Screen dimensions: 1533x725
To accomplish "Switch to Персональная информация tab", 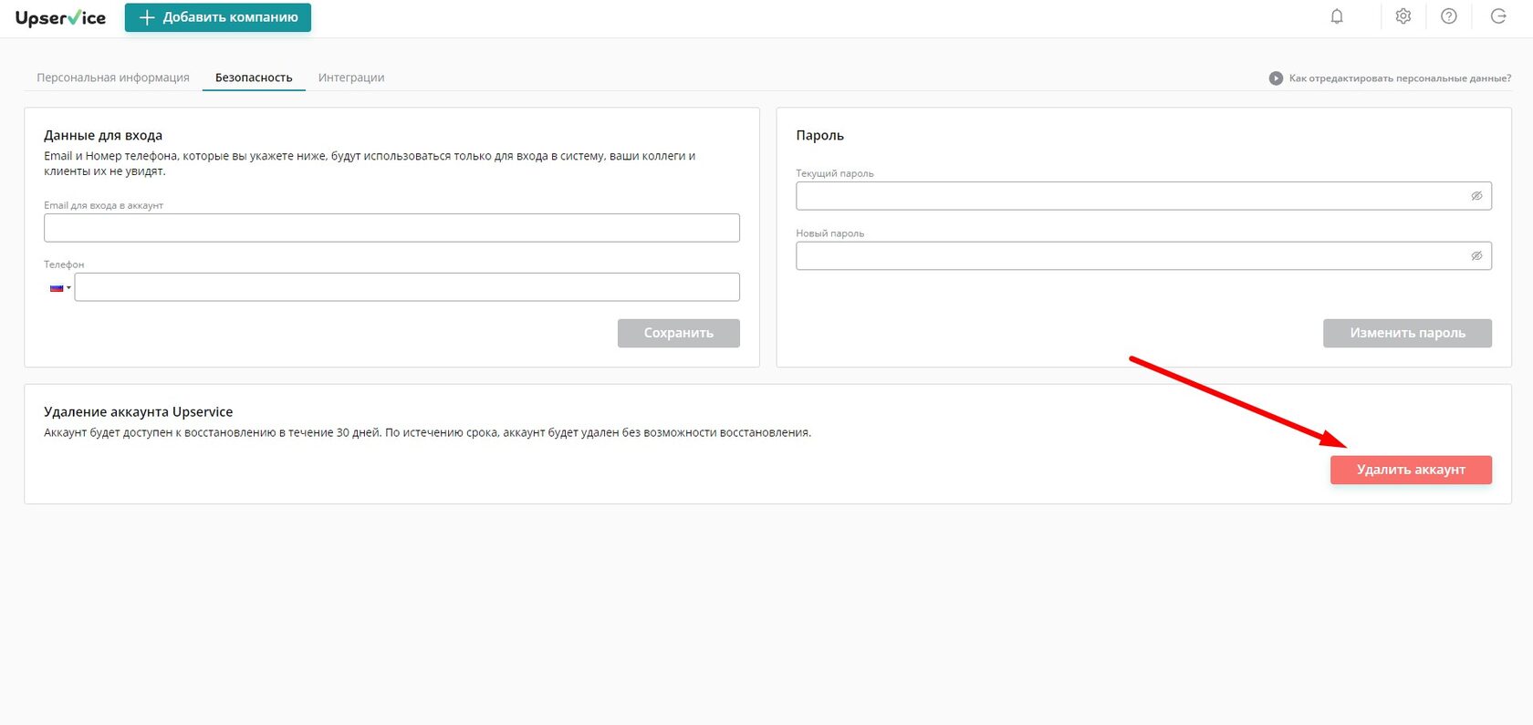I will [x=113, y=78].
